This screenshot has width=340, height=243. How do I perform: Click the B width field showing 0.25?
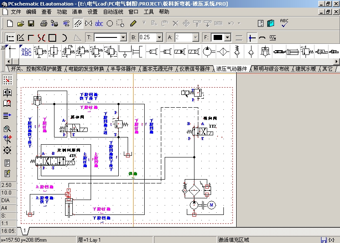point(148,37)
